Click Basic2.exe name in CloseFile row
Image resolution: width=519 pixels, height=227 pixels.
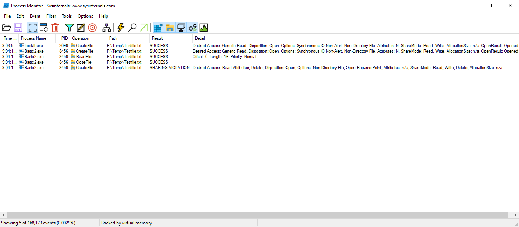[34, 62]
